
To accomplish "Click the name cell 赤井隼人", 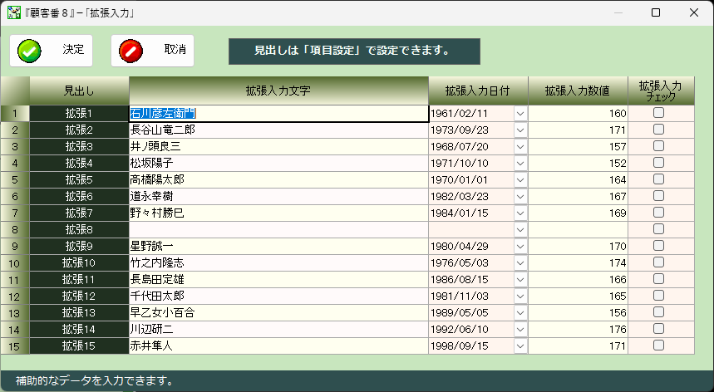I will click(x=278, y=346).
